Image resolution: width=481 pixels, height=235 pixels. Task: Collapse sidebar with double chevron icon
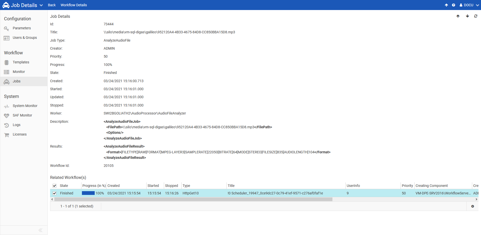tap(40, 230)
